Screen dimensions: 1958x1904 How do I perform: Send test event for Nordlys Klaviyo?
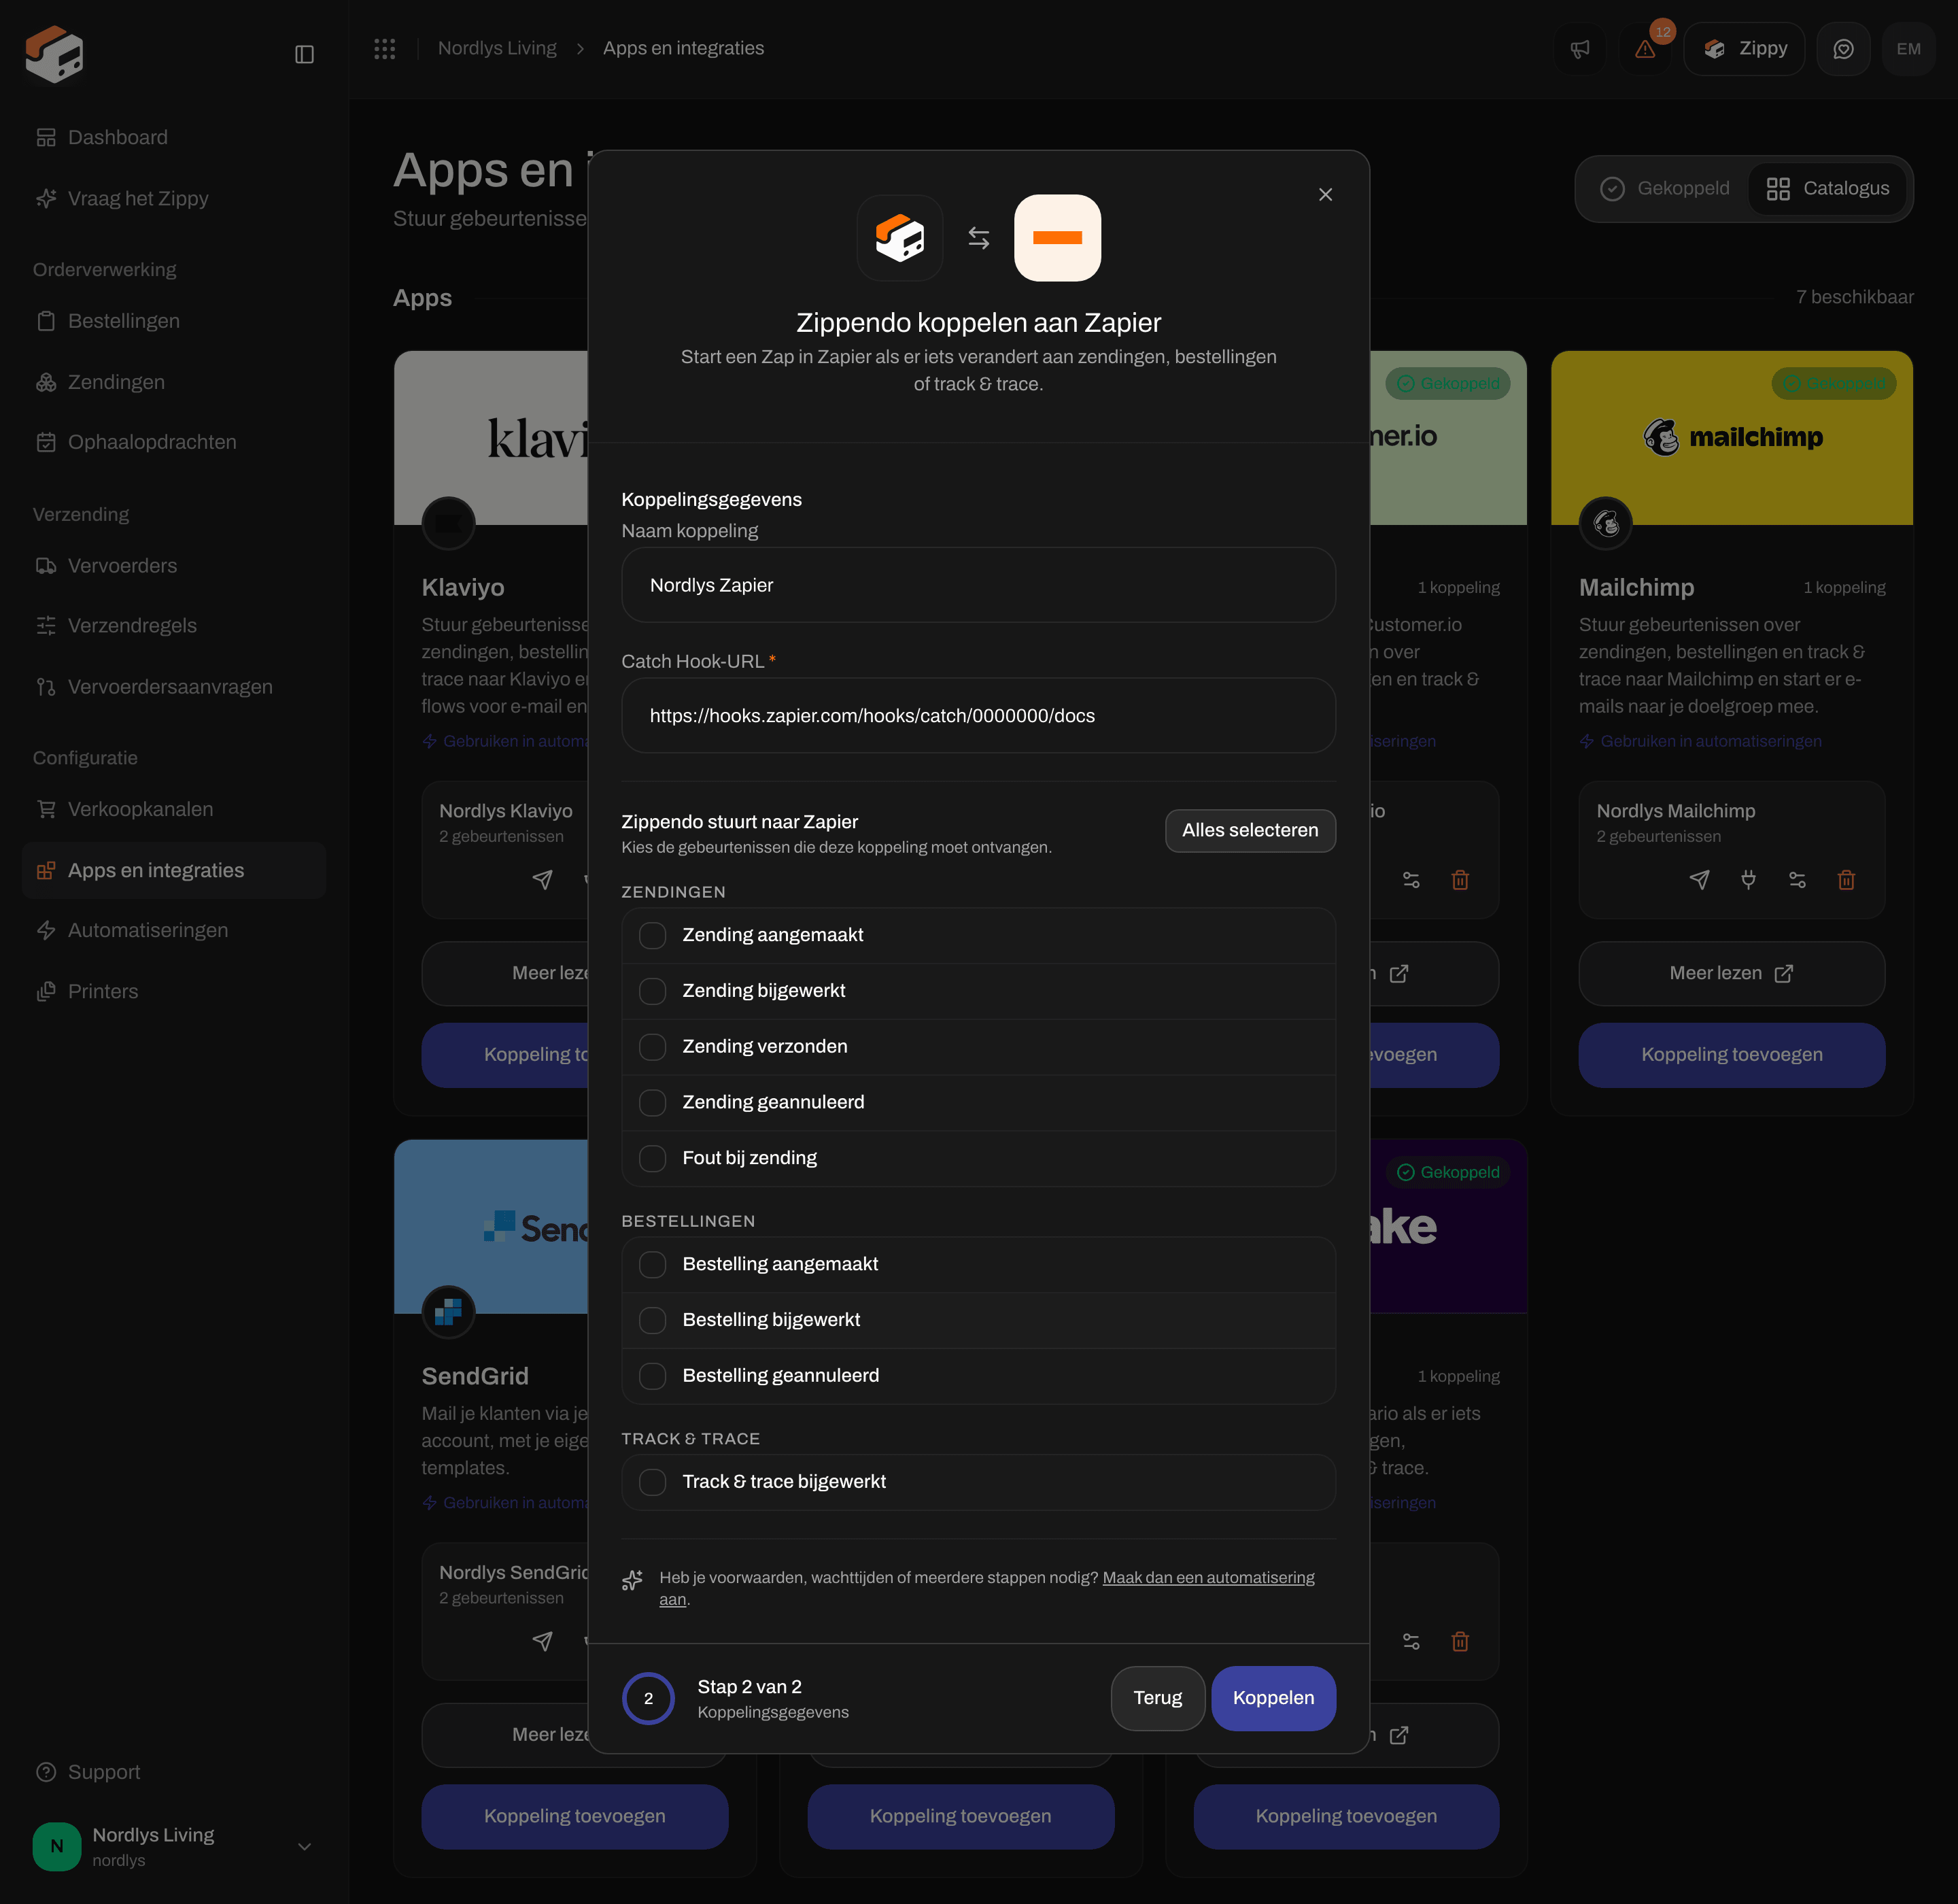pos(542,880)
